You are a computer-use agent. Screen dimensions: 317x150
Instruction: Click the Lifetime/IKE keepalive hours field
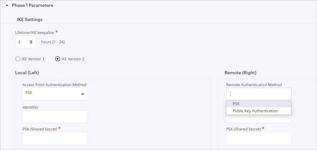(x=22, y=42)
